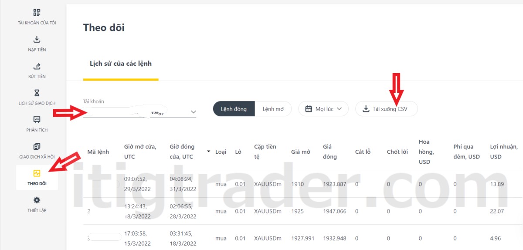Select the Rút tiền withdraw icon
This screenshot has height=250, width=523.
[37, 67]
